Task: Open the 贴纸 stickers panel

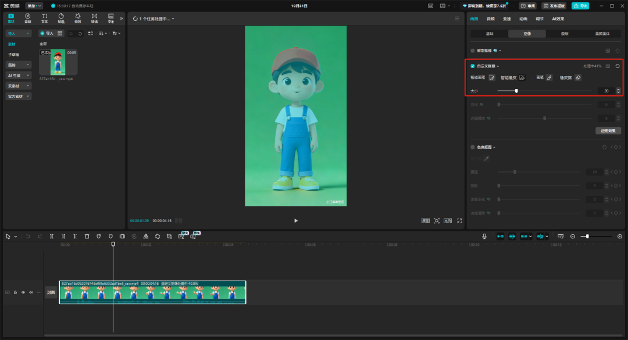Action: pos(61,18)
